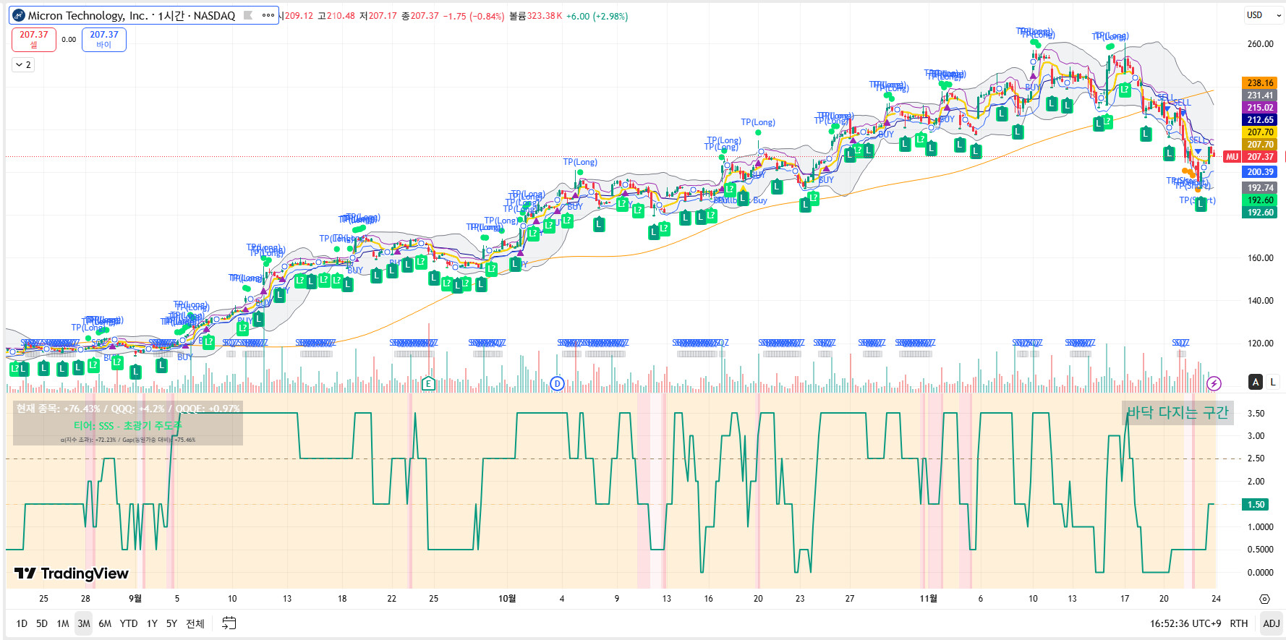Viewport: 1286px width, 640px height.
Task: Click the blue 200.39 price label
Action: [1260, 172]
